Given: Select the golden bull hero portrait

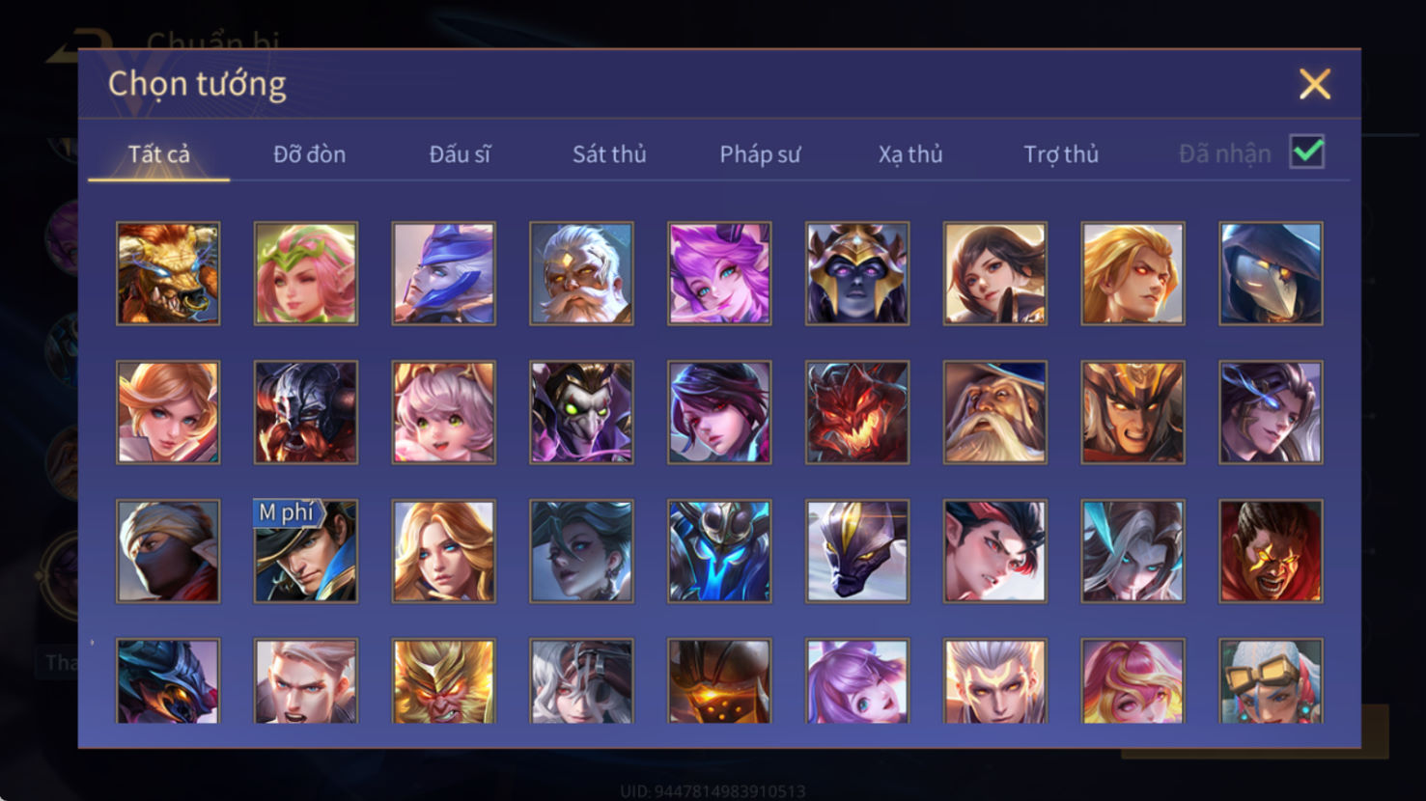Looking at the screenshot, I should (168, 273).
